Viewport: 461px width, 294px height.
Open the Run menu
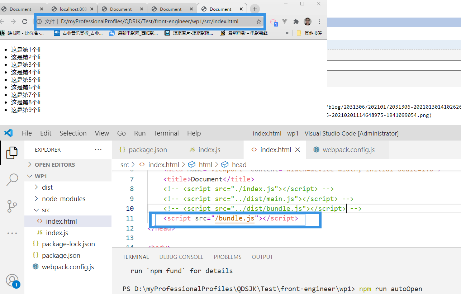tap(140, 133)
